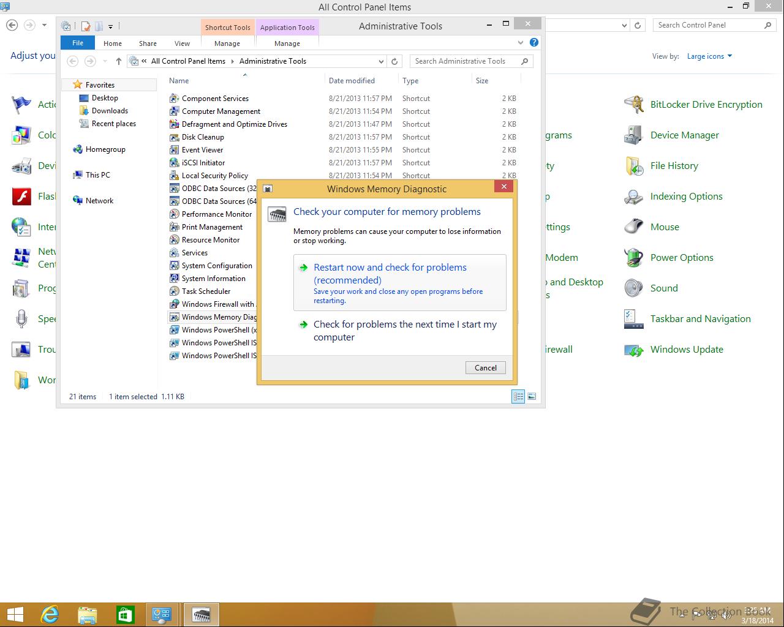Select the Event Viewer icon
The width and height of the screenshot is (784, 627).
pos(175,149)
